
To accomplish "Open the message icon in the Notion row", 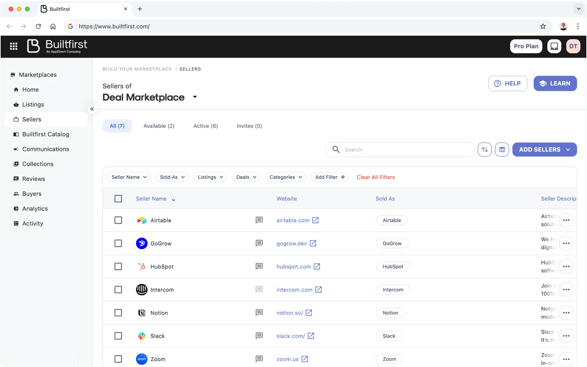I will click(x=259, y=313).
